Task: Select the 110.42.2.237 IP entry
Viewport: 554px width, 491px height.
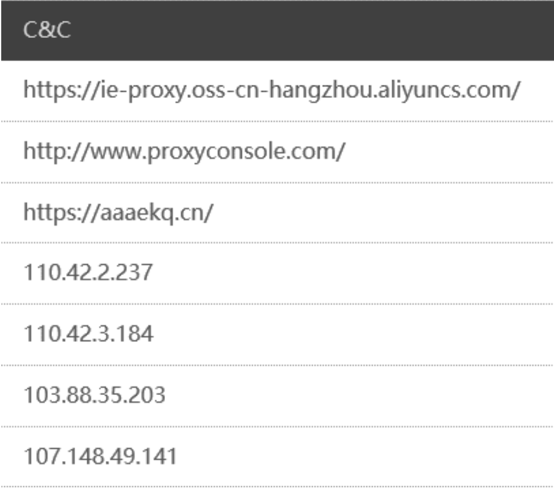Action: 88,272
